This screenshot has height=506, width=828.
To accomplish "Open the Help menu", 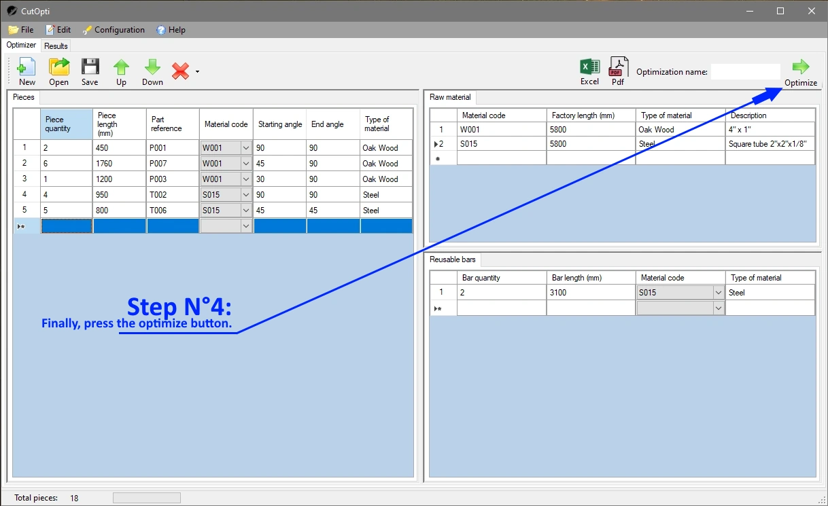I will click(x=171, y=30).
